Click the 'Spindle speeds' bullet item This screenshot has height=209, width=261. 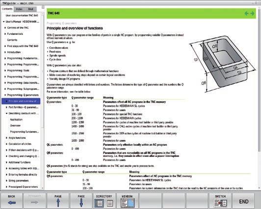[x=57, y=55]
